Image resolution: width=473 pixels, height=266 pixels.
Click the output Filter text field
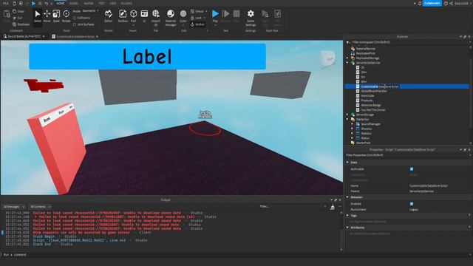293,207
